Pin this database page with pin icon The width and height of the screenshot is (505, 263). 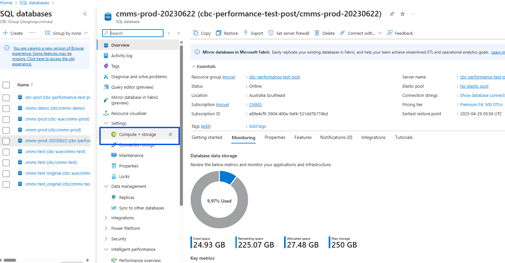392,14
